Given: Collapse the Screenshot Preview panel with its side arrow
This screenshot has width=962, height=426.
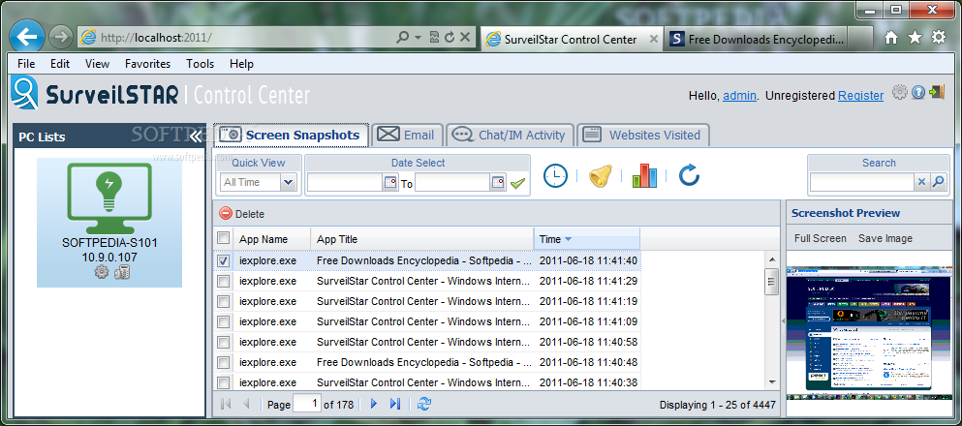Looking at the screenshot, I should coord(782,321).
